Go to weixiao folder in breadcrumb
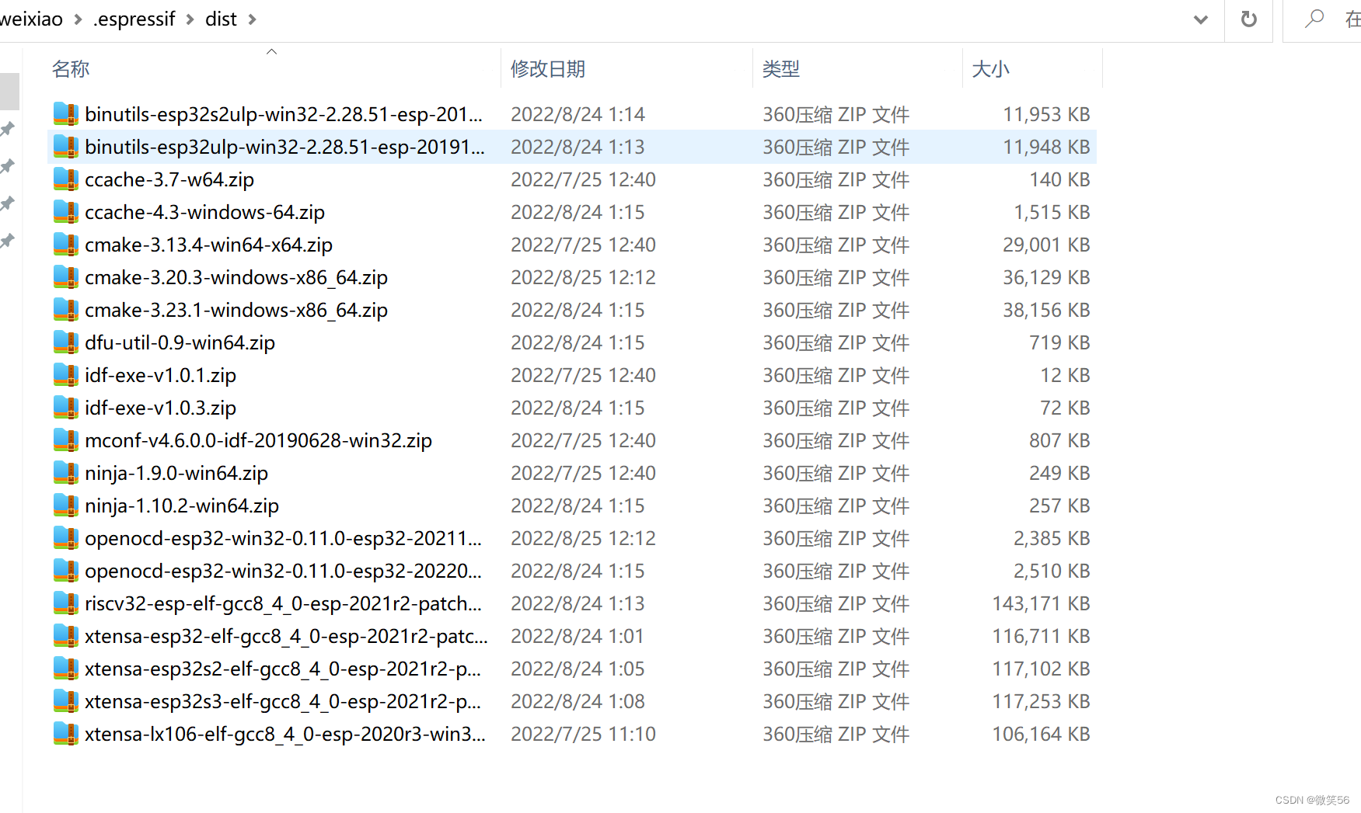 click(31, 19)
